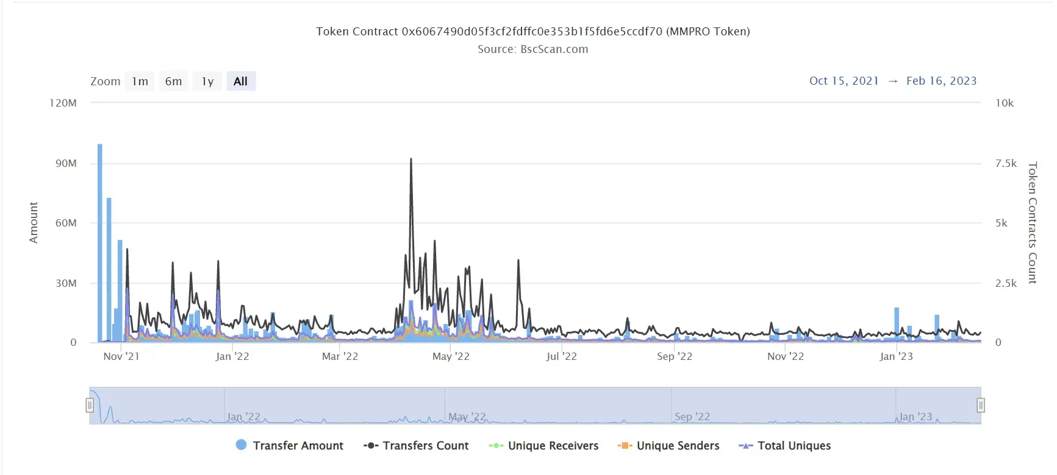The width and height of the screenshot is (1057, 475).
Task: Click the Sep '22 x-axis label
Action: pyautogui.click(x=675, y=356)
